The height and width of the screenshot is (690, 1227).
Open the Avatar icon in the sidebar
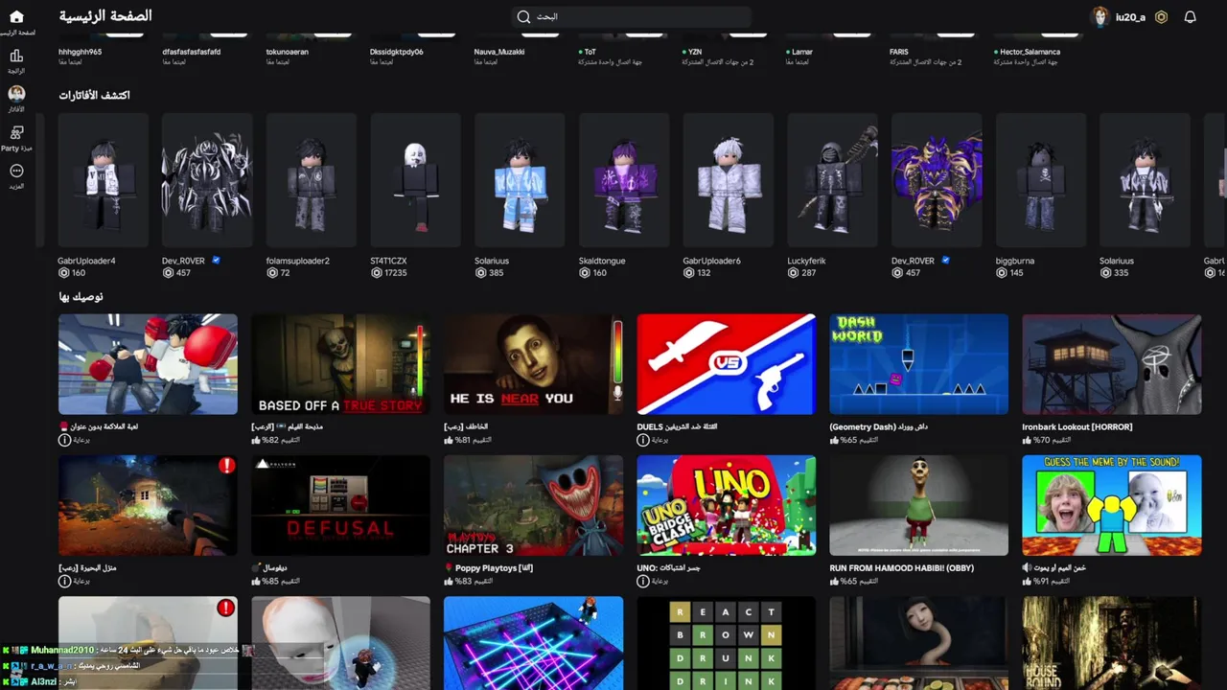(16, 94)
